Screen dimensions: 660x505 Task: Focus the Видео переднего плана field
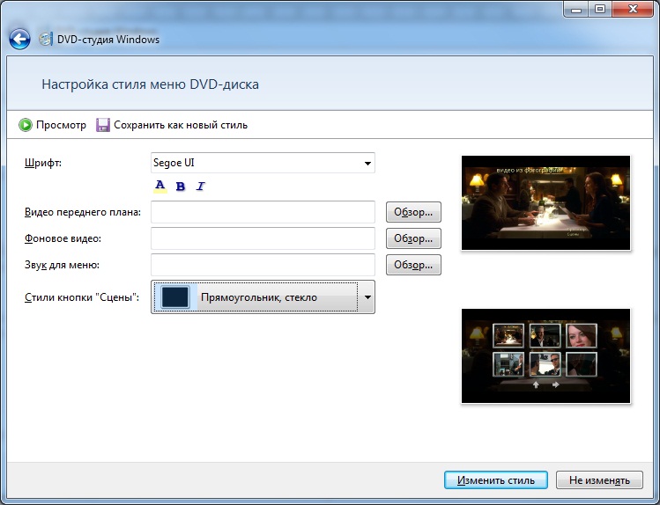[x=263, y=212]
